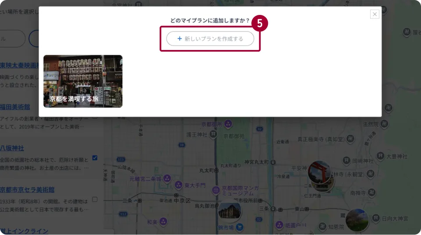Click the 京都市役所前 station icon on map
Viewport: 421px width, 235px height.
(260, 201)
